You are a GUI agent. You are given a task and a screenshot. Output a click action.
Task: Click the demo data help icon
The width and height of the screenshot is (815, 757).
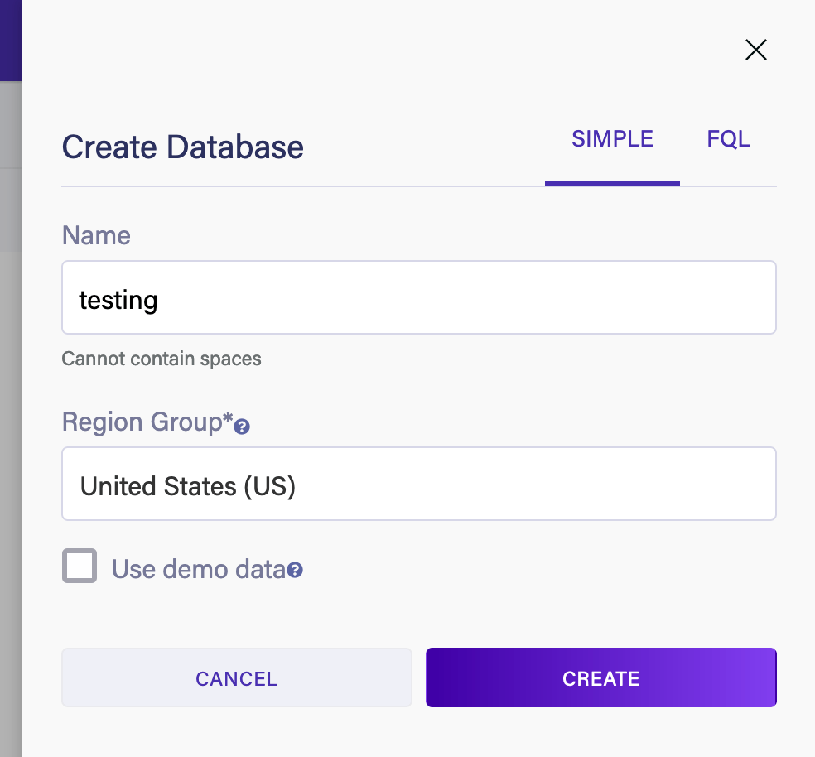295,571
